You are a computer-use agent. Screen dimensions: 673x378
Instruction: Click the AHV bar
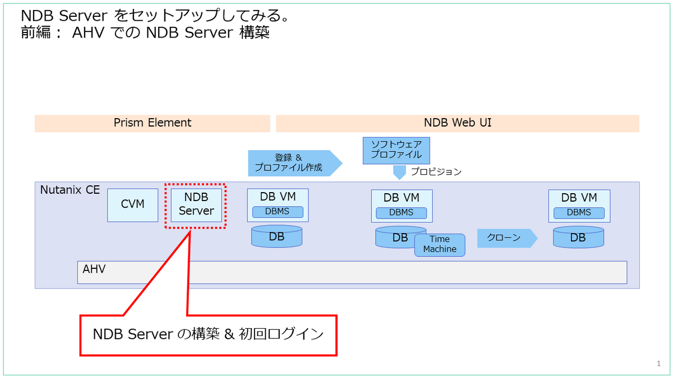[352, 273]
